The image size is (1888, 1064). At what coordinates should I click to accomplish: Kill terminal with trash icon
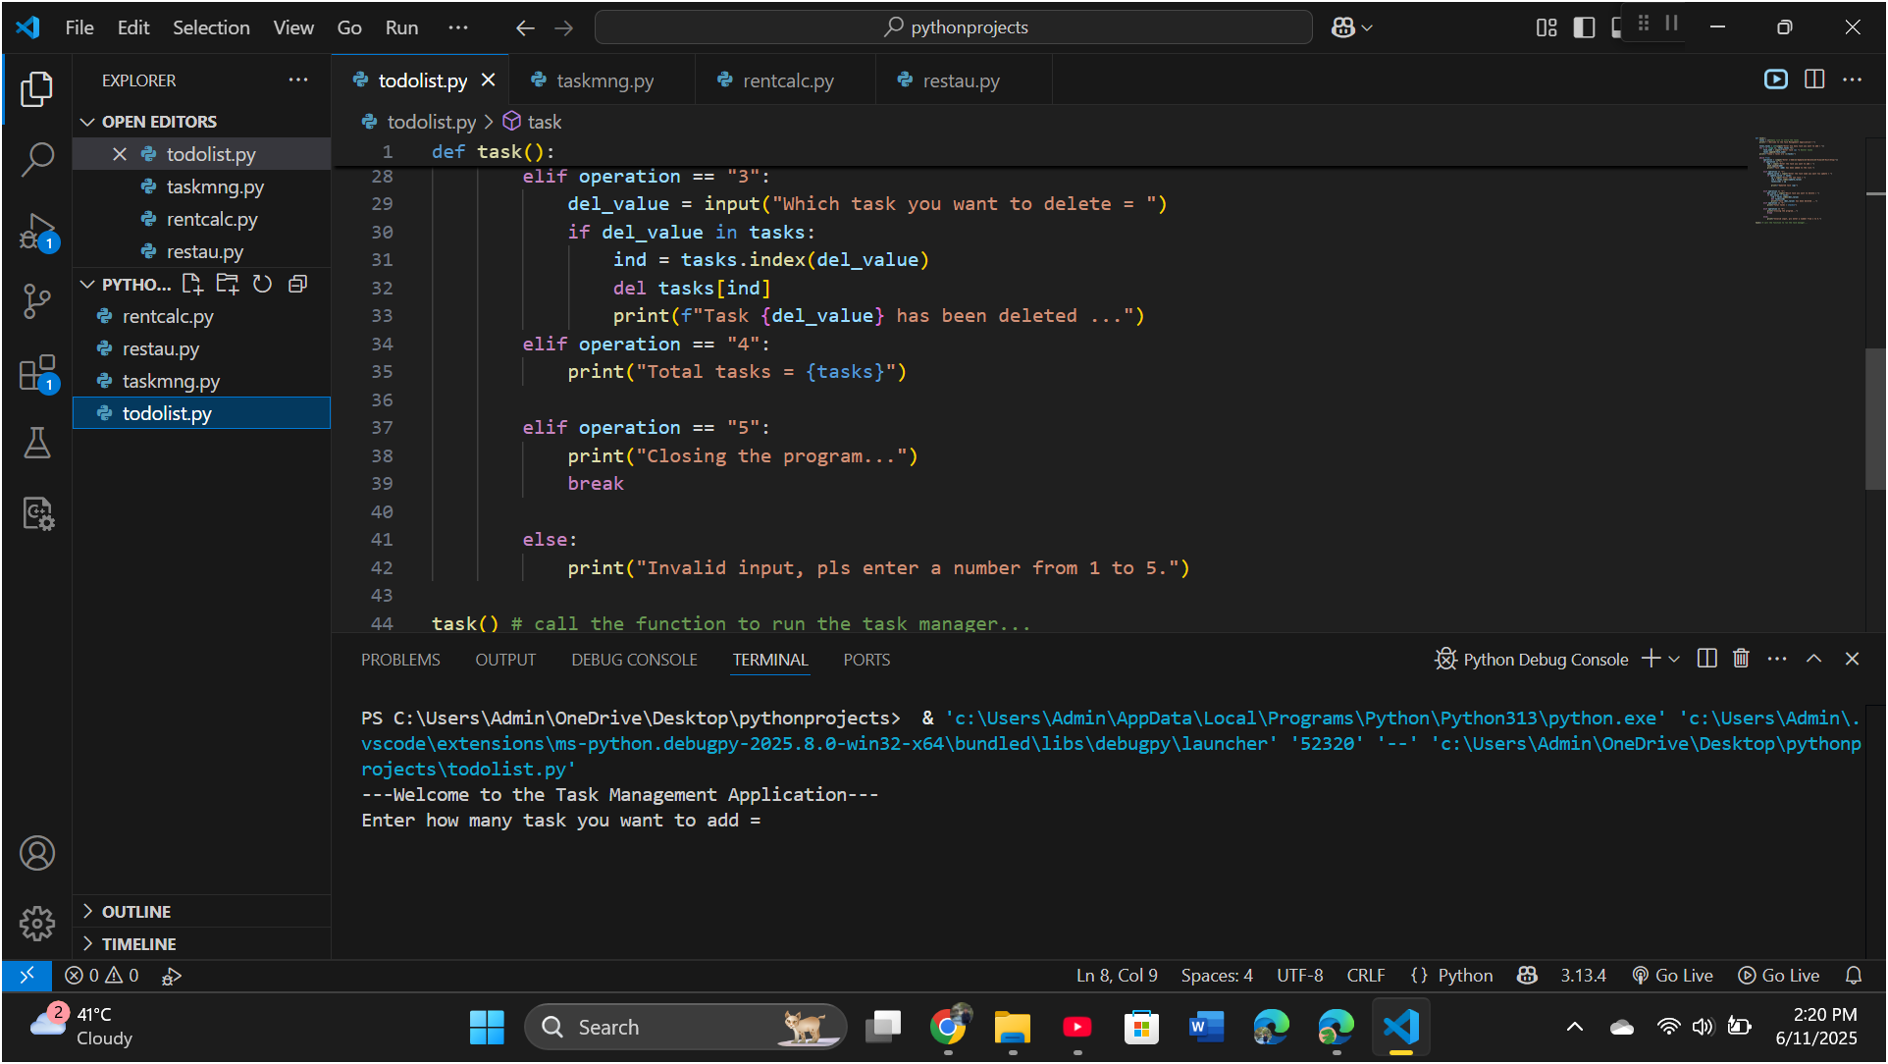(x=1741, y=659)
